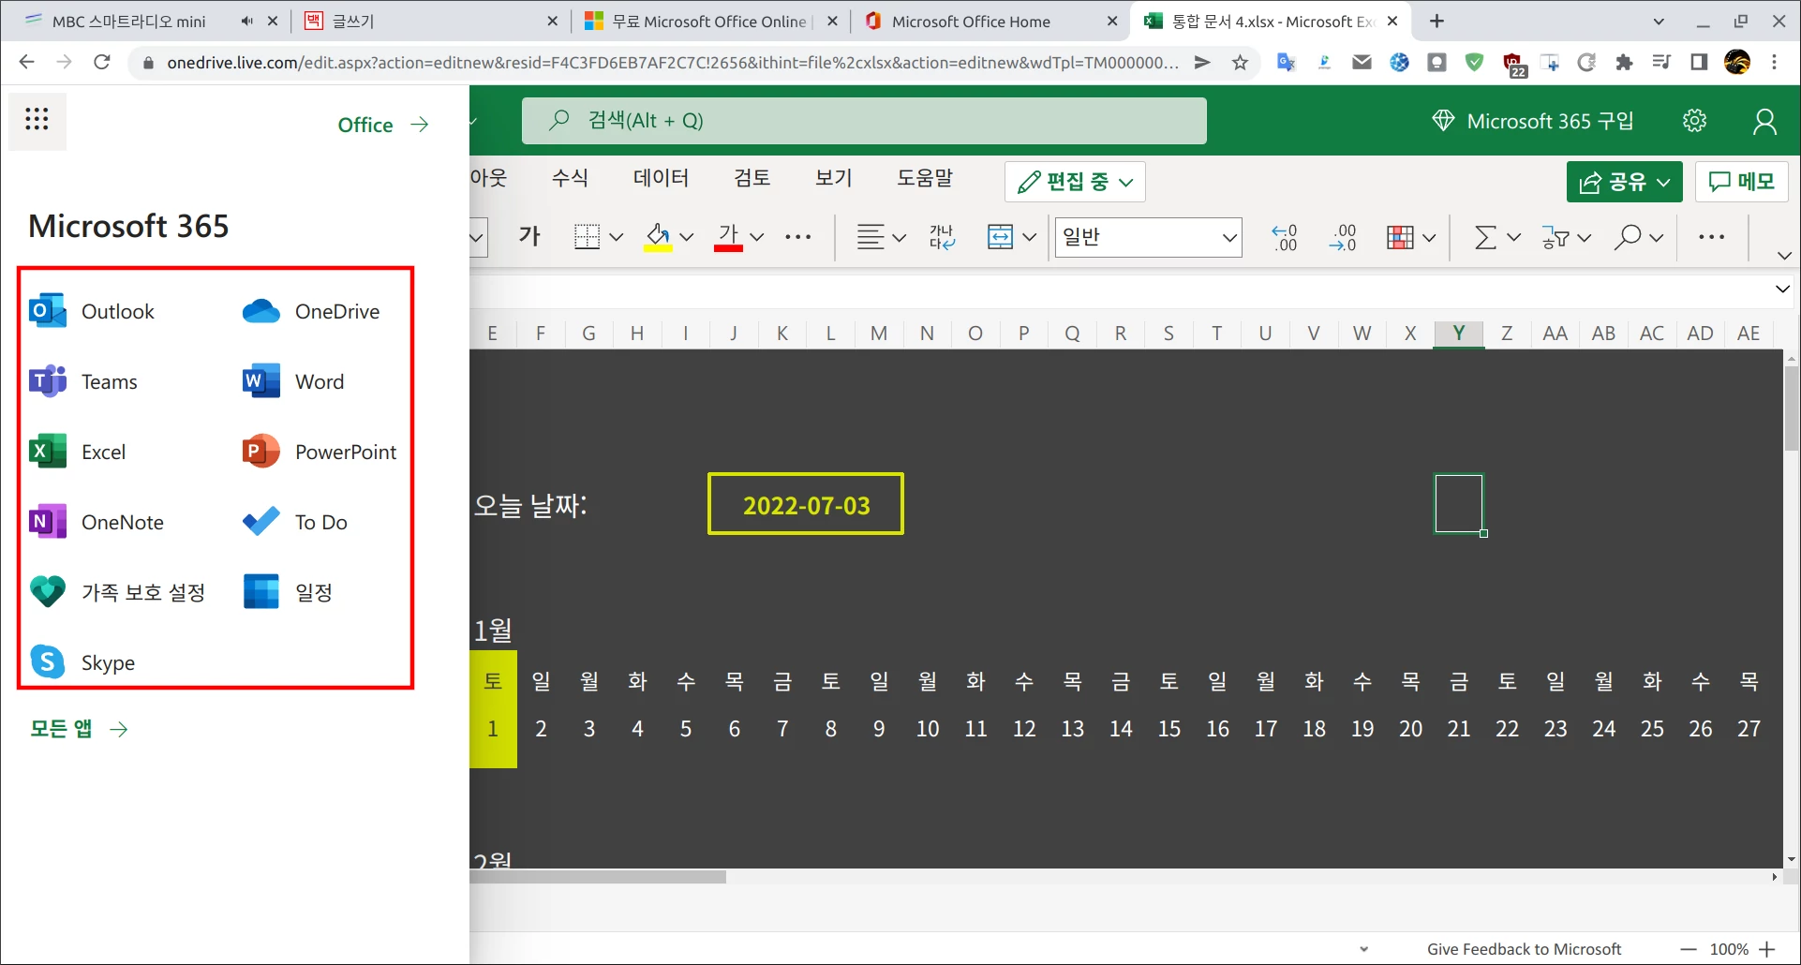Open the 편집 중 editing mode dropdown
Viewport: 1801px width, 965px height.
click(1075, 182)
